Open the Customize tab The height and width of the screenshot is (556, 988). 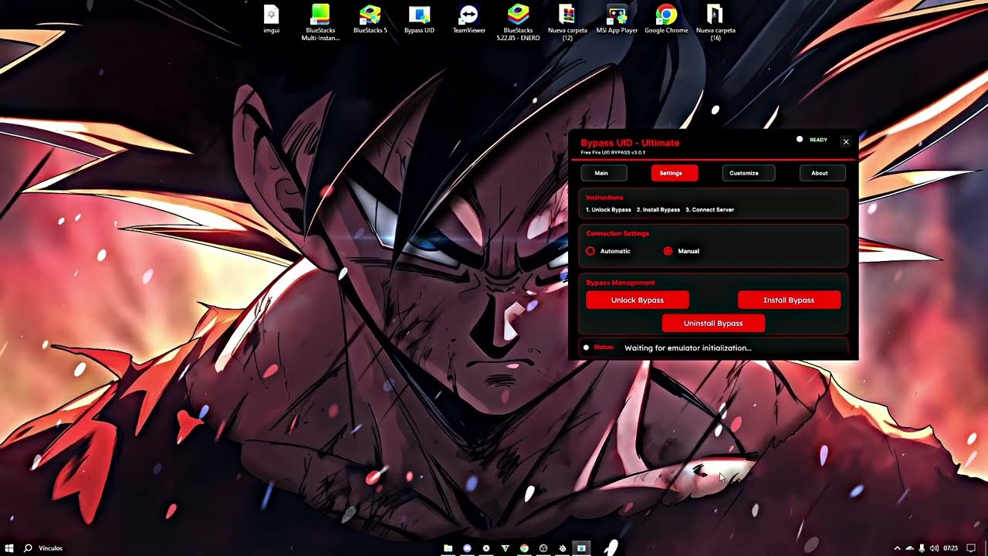pos(748,173)
